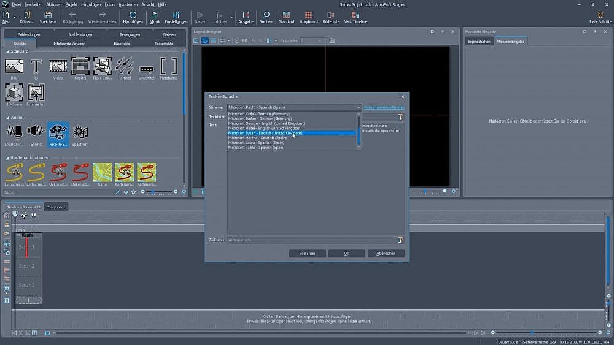Open the Einstellungen toolbar icon
Viewport: 614px width, 345px height.
click(176, 15)
